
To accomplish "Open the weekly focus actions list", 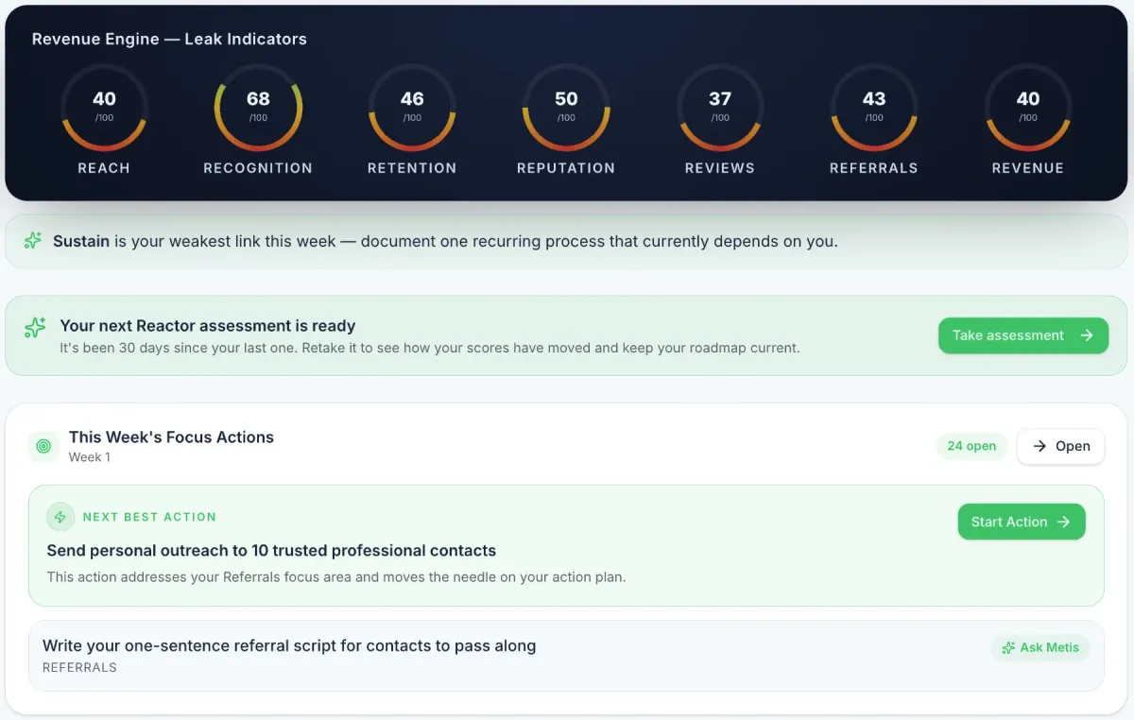I will click(x=1060, y=446).
